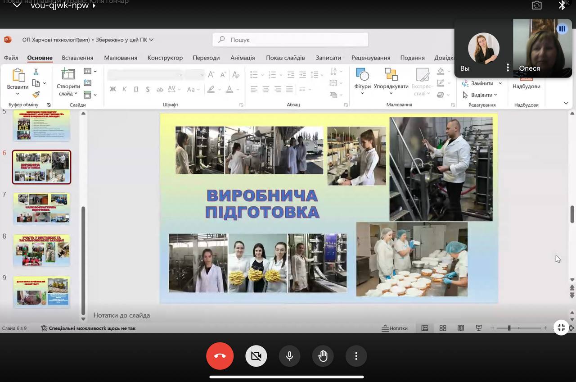The width and height of the screenshot is (576, 382).
Task: Switch to the Animation (Анімація) tab
Action: tap(243, 58)
